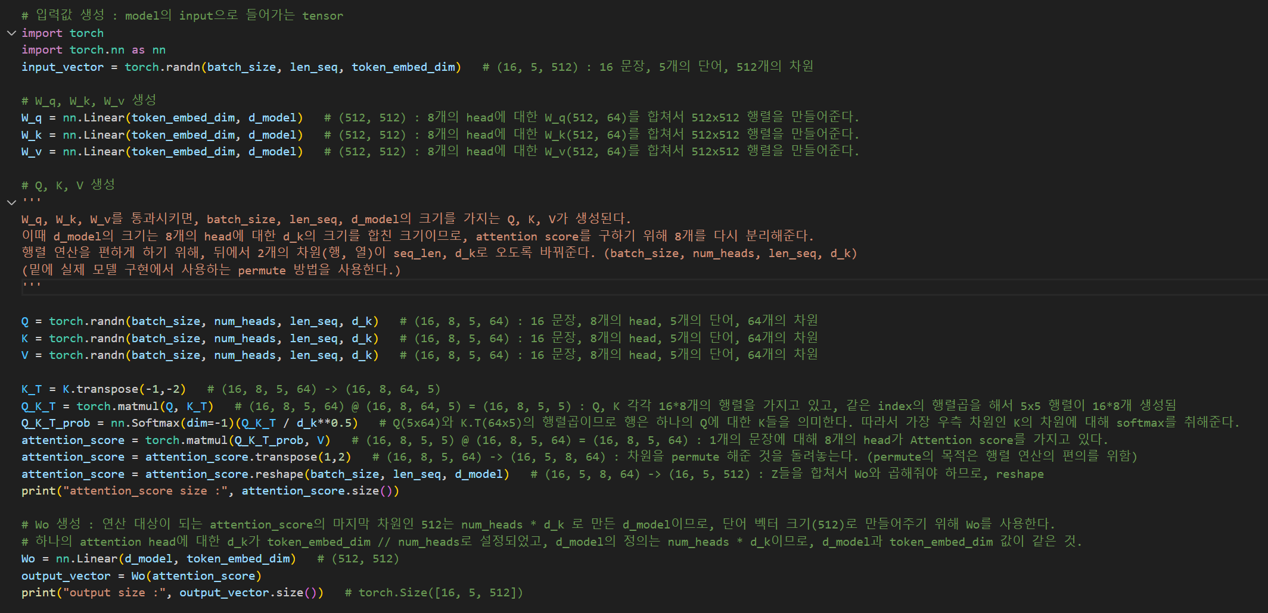
Task: Click the 'output_vector = Wo(attention_score)' line
Action: tap(141, 576)
